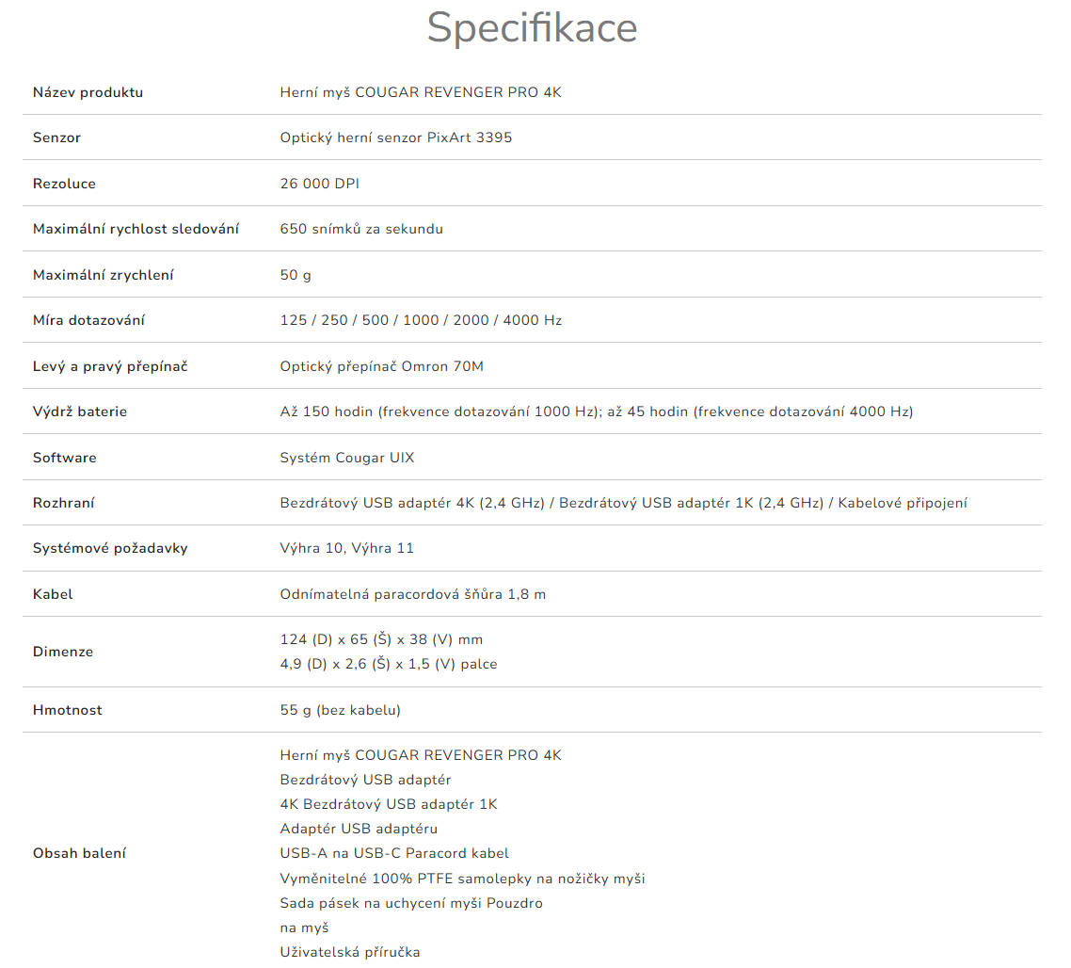Click the Systémové požadavky label

(x=110, y=548)
